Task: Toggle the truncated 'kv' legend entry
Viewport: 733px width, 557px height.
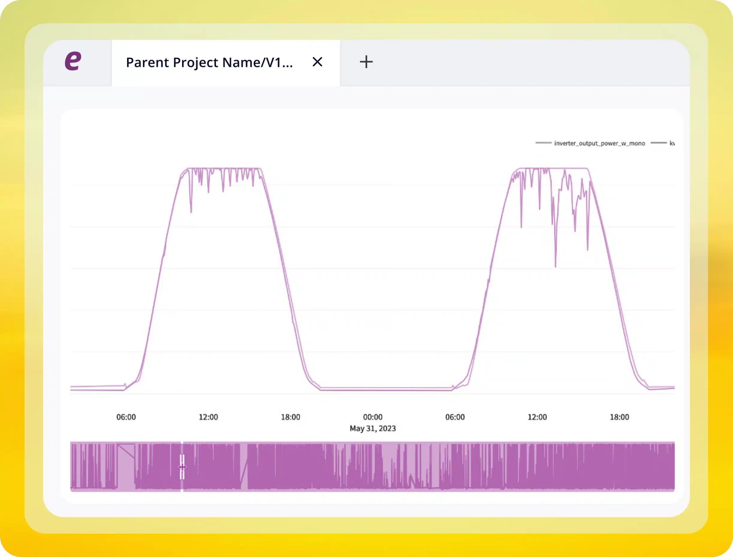Action: point(672,143)
